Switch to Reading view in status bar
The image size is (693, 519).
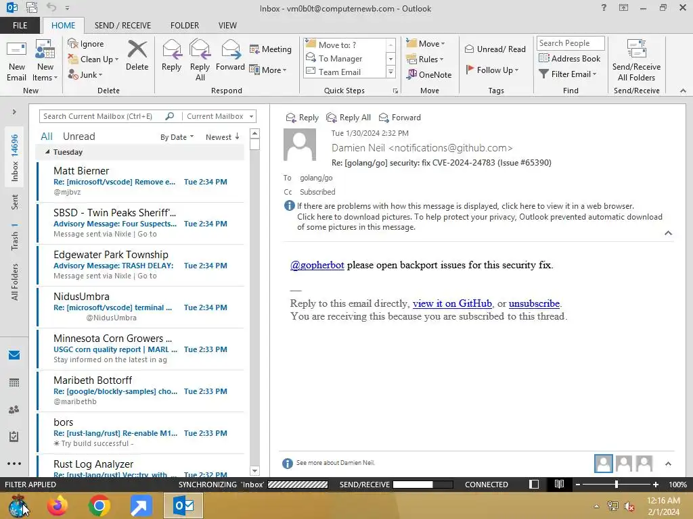point(559,484)
